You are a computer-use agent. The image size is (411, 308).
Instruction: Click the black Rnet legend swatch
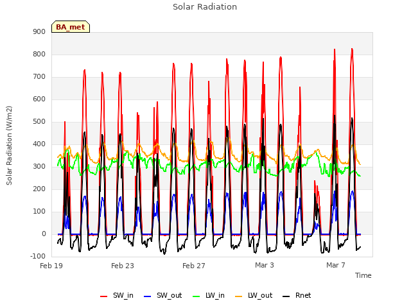[x=286, y=296]
